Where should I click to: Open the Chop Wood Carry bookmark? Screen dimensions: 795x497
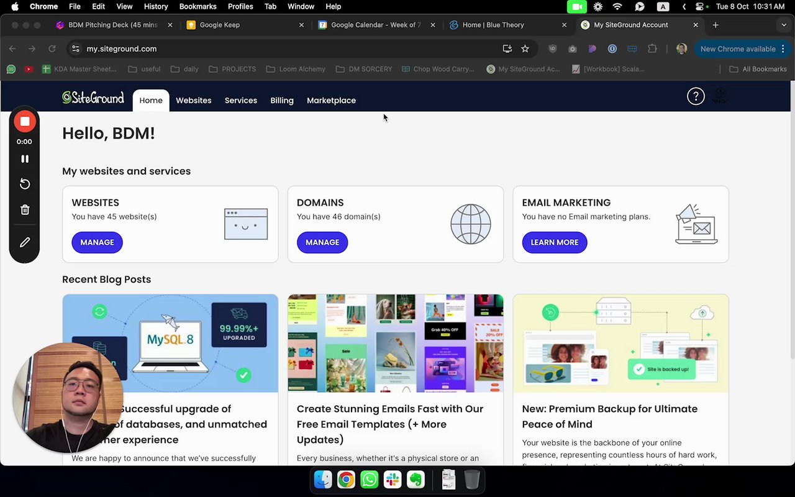438,69
